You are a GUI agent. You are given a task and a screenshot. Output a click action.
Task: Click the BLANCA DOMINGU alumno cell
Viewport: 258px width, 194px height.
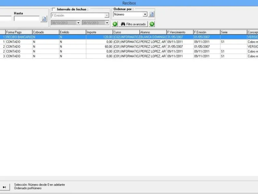(153, 37)
